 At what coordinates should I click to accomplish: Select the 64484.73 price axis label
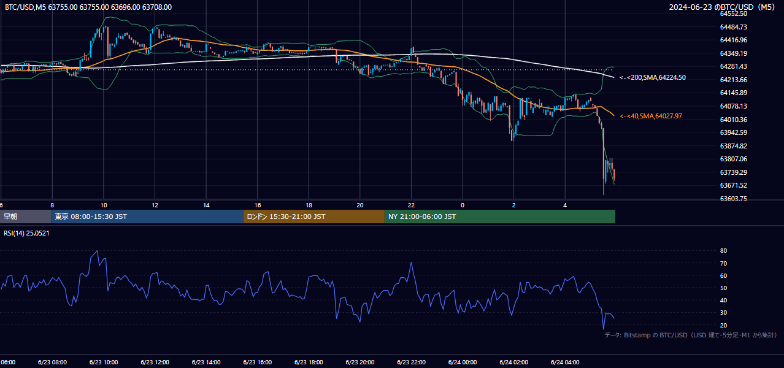pyautogui.click(x=733, y=27)
